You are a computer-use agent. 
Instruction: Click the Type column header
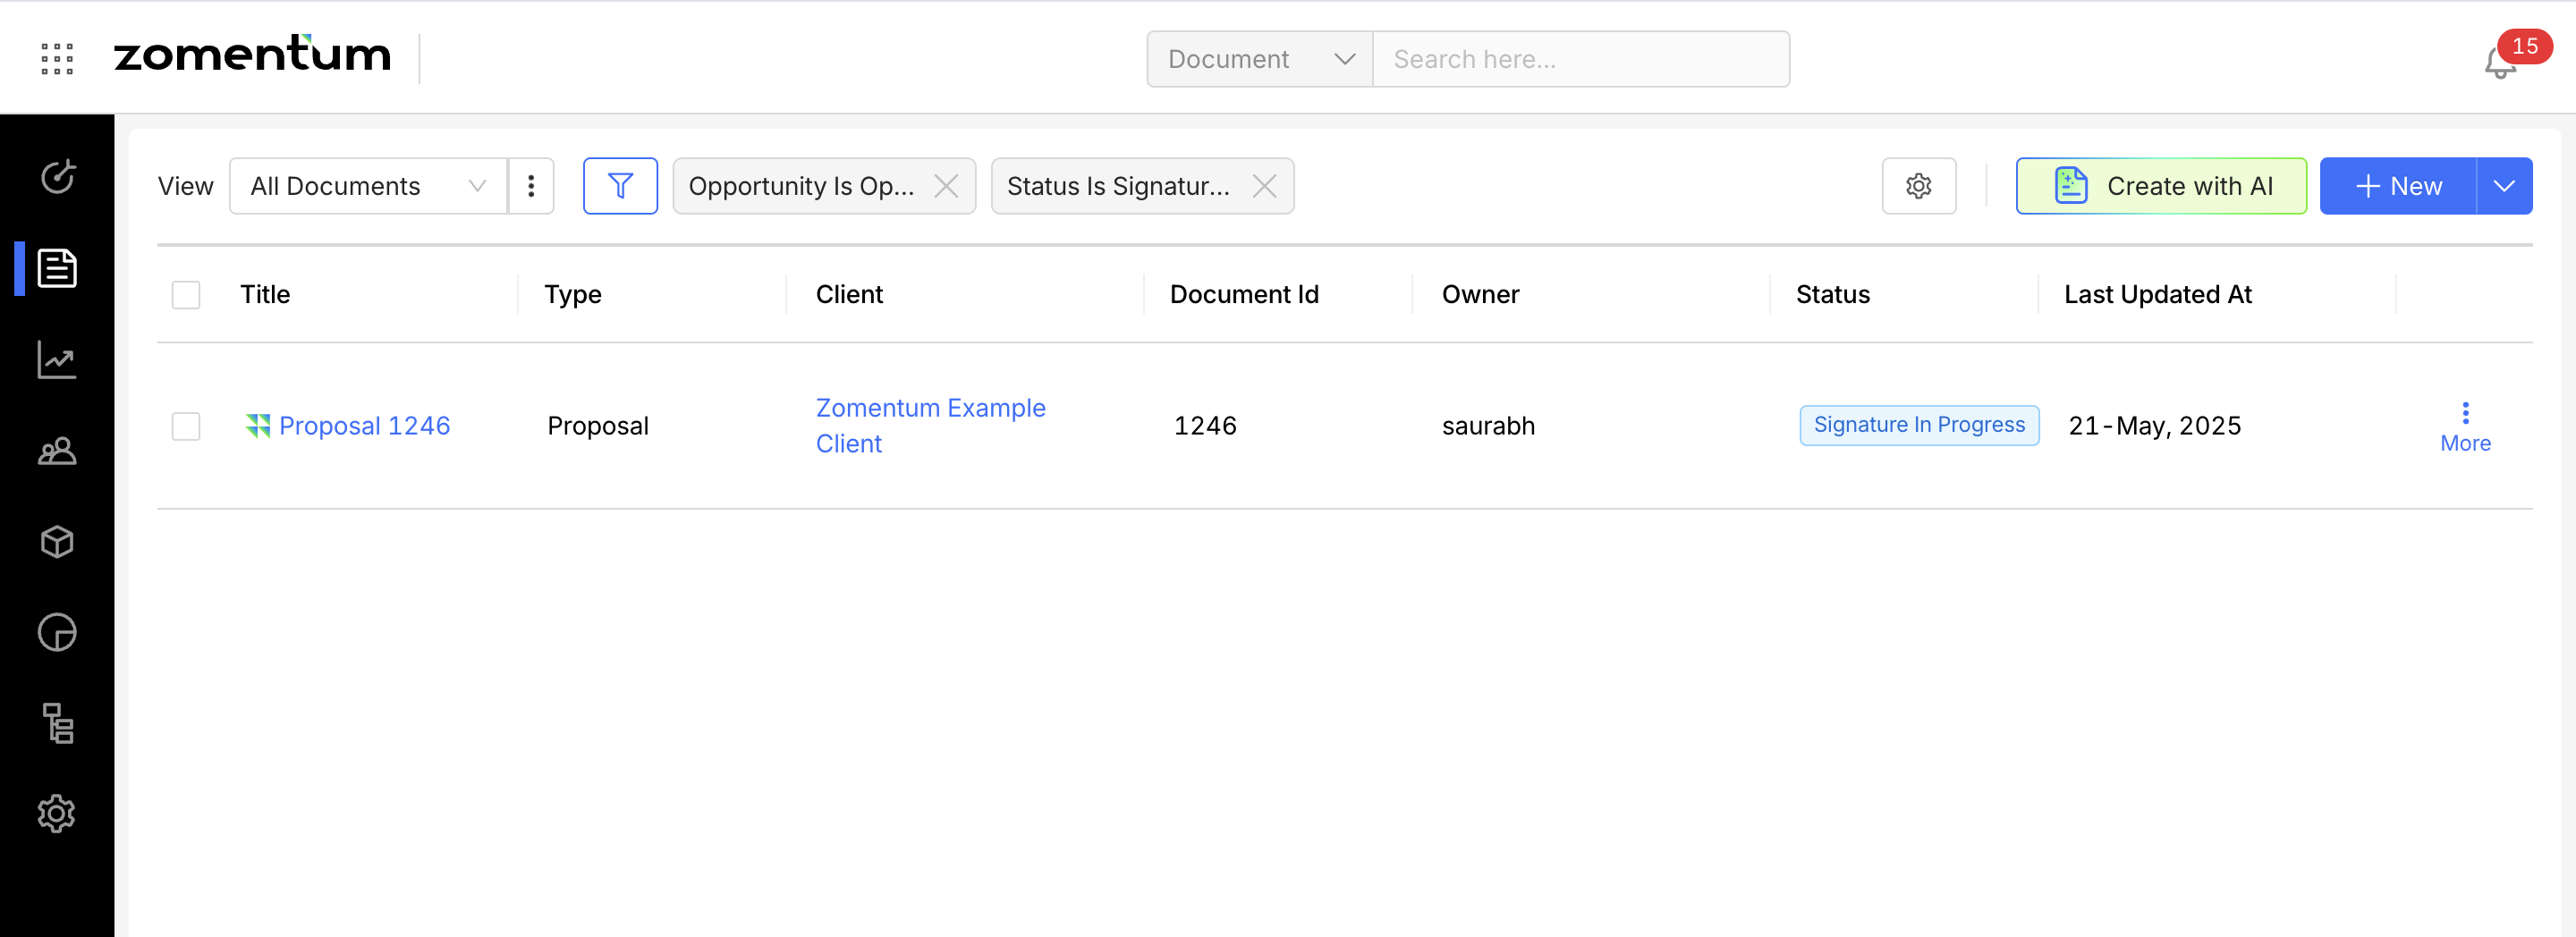[573, 295]
